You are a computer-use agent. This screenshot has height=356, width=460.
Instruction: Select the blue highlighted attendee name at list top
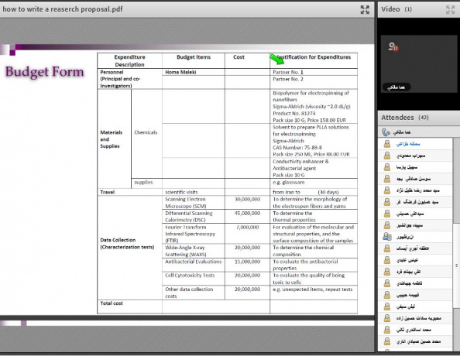[x=408, y=144]
